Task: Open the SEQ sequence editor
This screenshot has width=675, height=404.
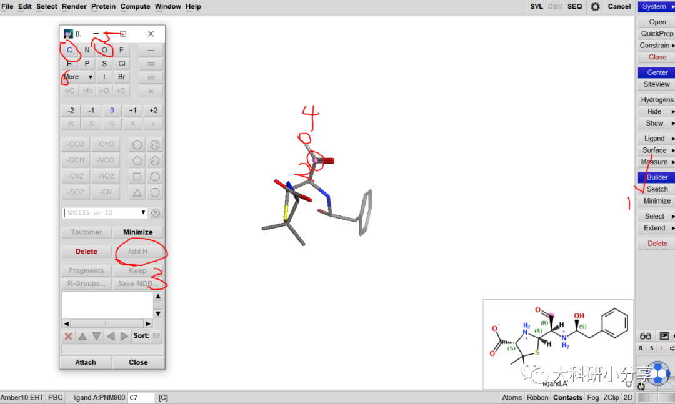Action: pos(575,6)
